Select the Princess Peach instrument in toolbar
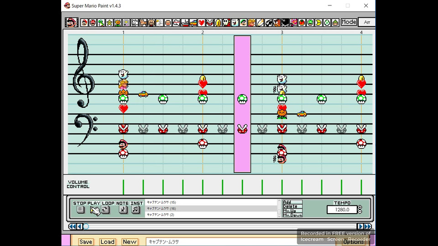 point(252,23)
